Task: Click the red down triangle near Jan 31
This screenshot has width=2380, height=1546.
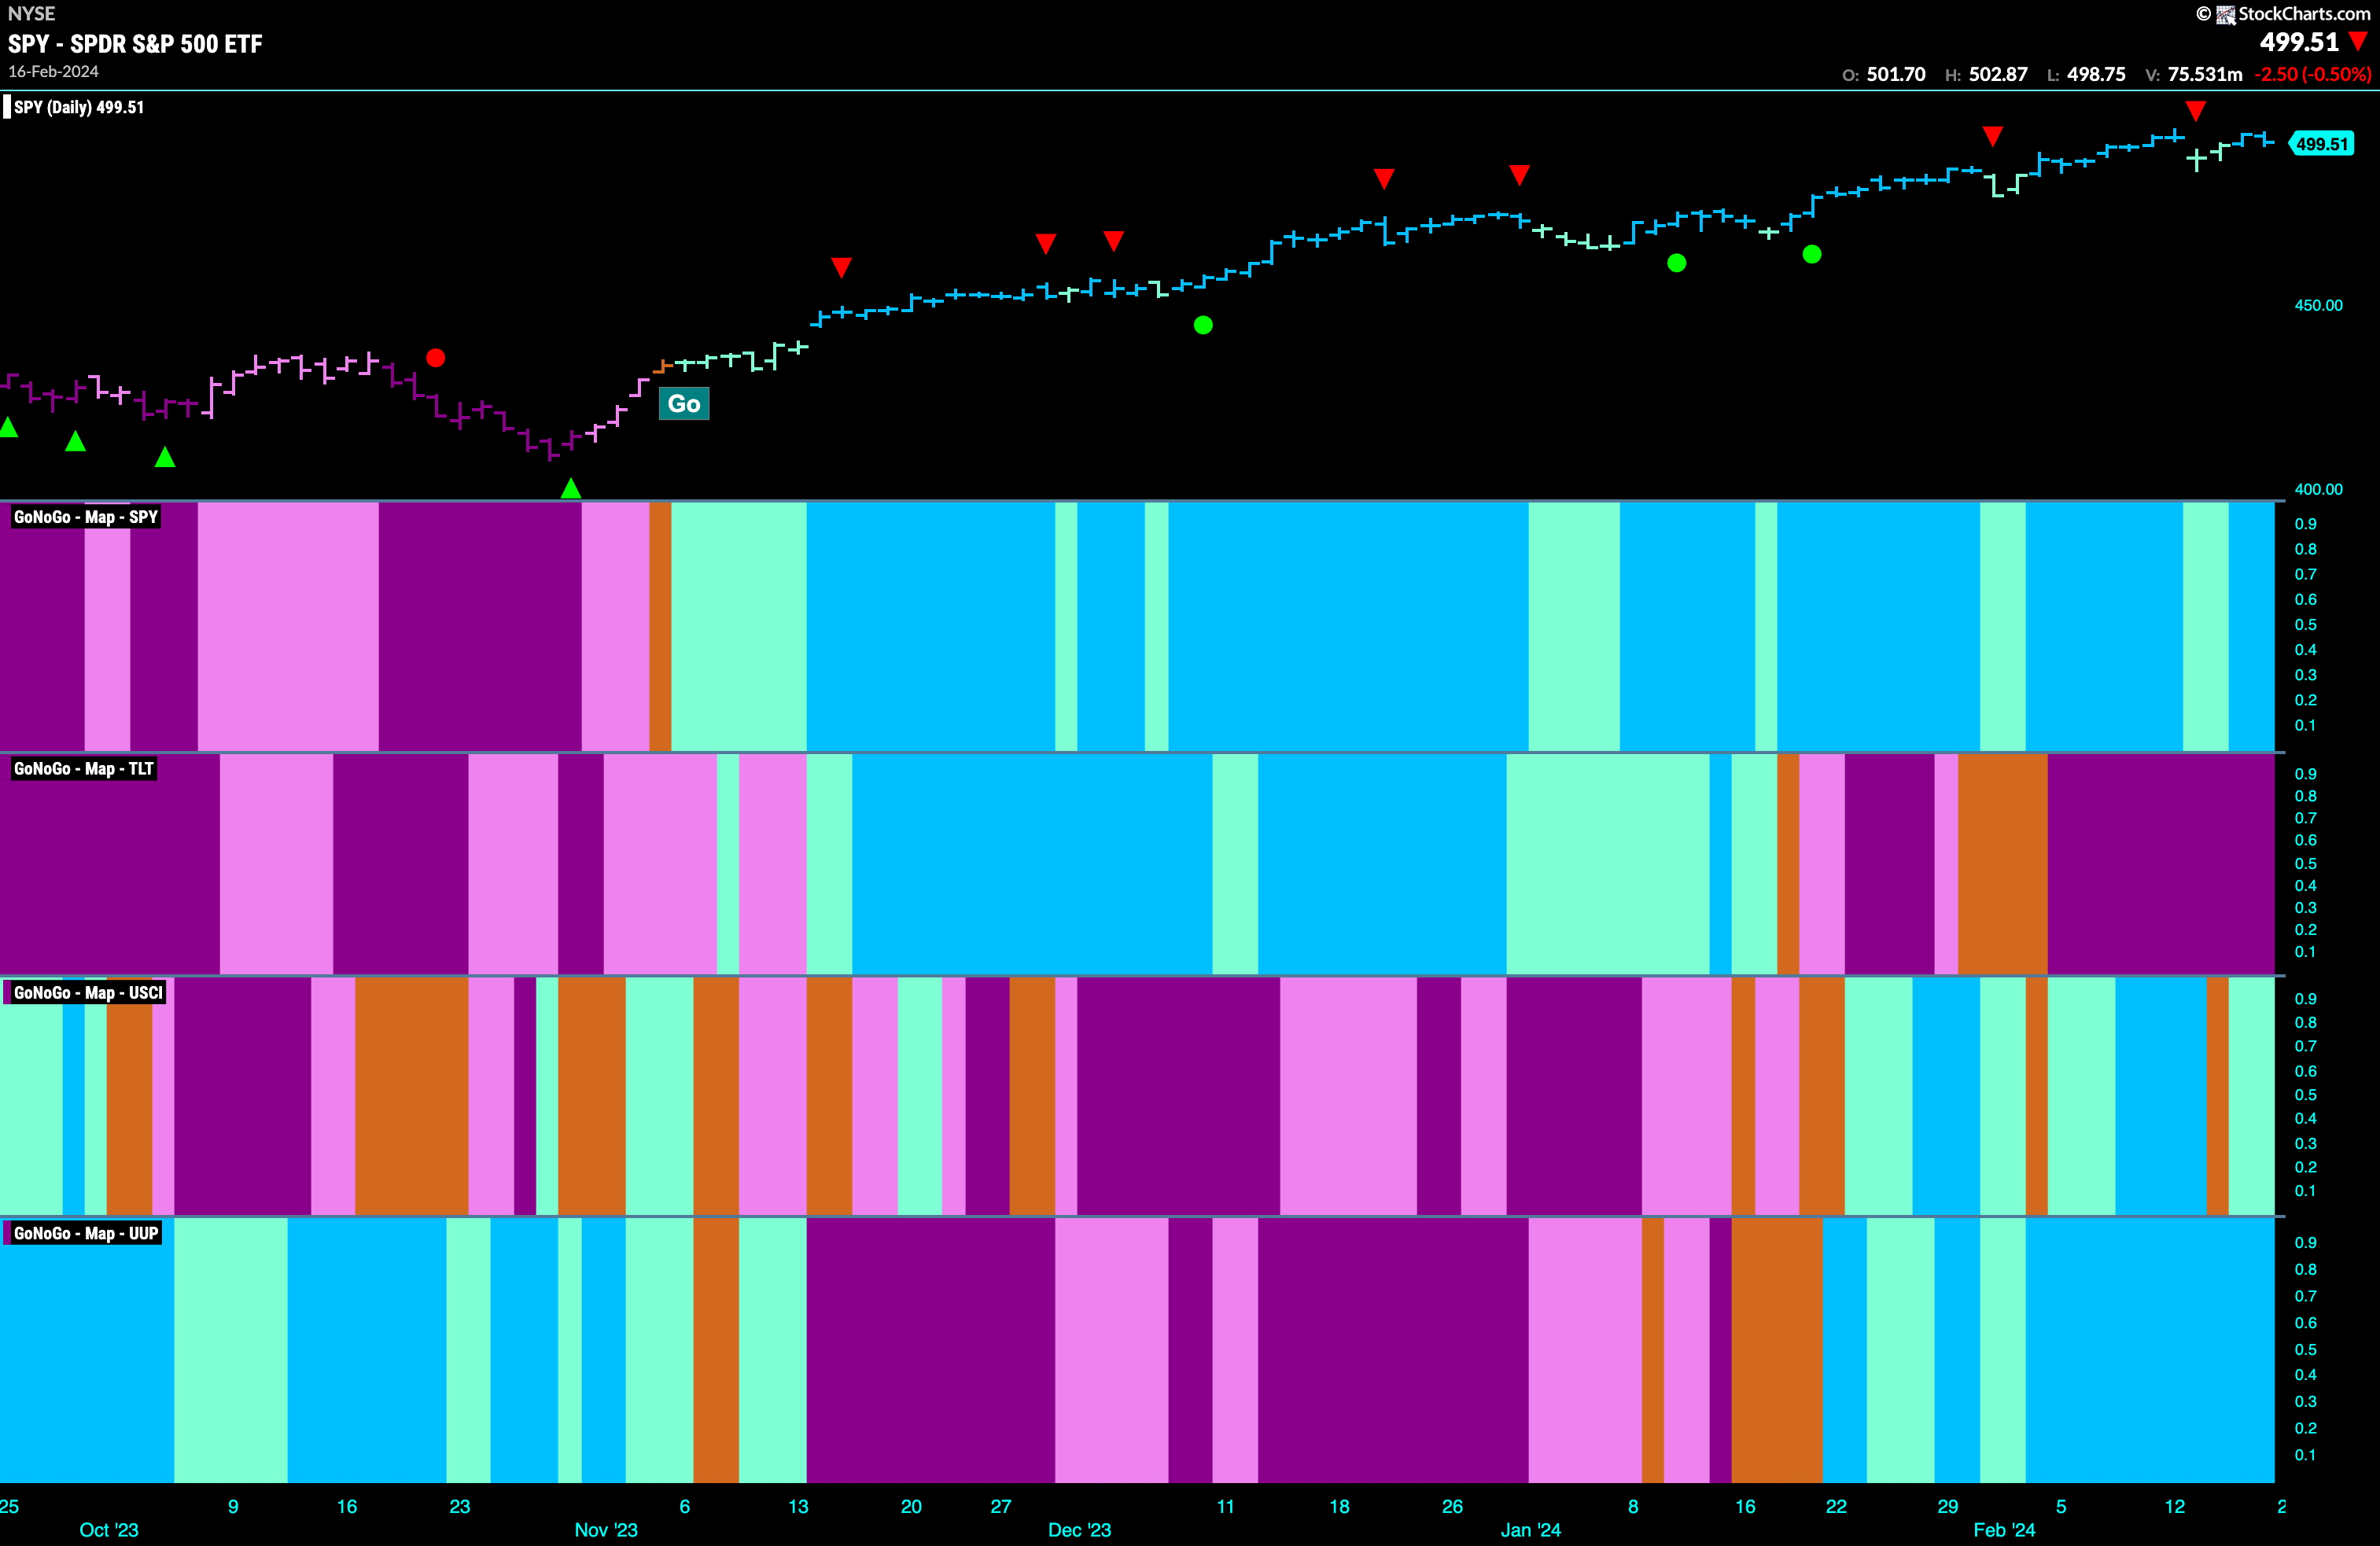Action: tap(1993, 136)
